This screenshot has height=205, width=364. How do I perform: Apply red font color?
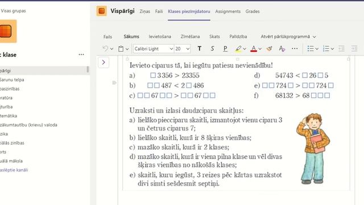(x=254, y=48)
